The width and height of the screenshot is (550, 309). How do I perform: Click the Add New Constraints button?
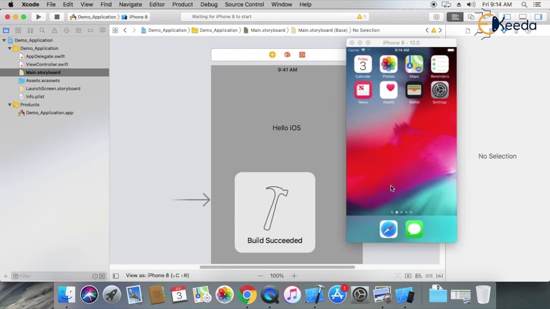tap(429, 276)
